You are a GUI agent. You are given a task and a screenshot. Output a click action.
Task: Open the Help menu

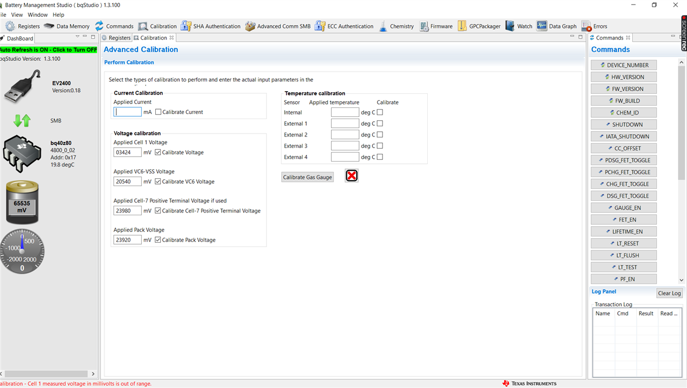coord(59,15)
